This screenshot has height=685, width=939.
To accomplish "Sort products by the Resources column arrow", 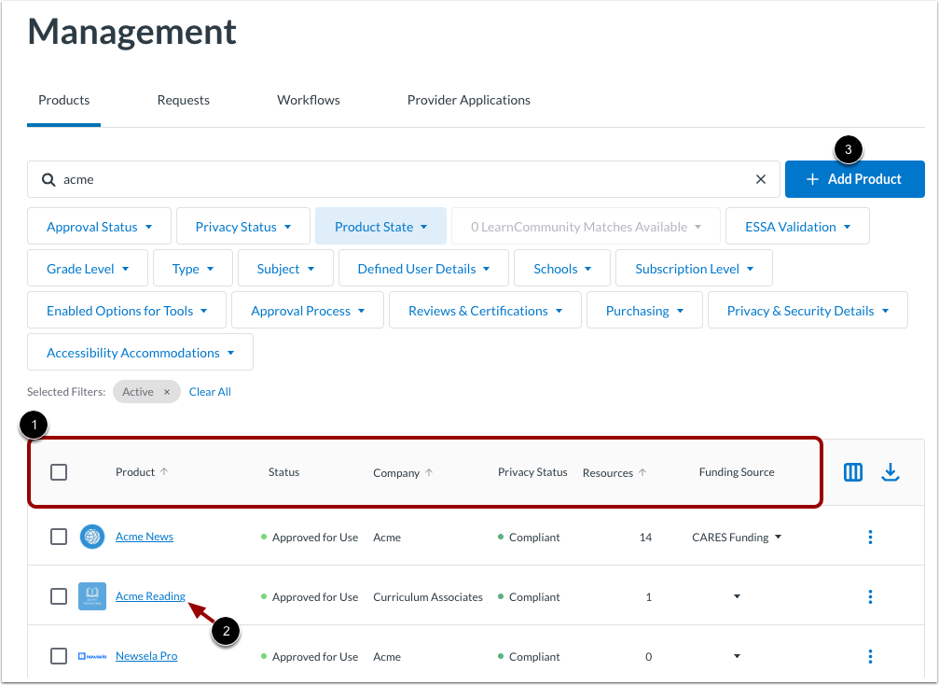I will click(642, 472).
